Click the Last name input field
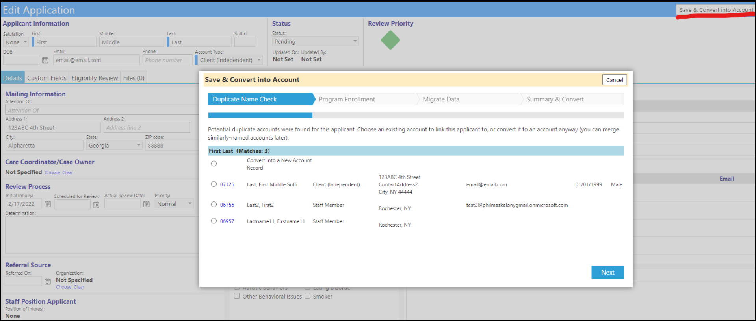The width and height of the screenshot is (756, 321). click(x=199, y=42)
